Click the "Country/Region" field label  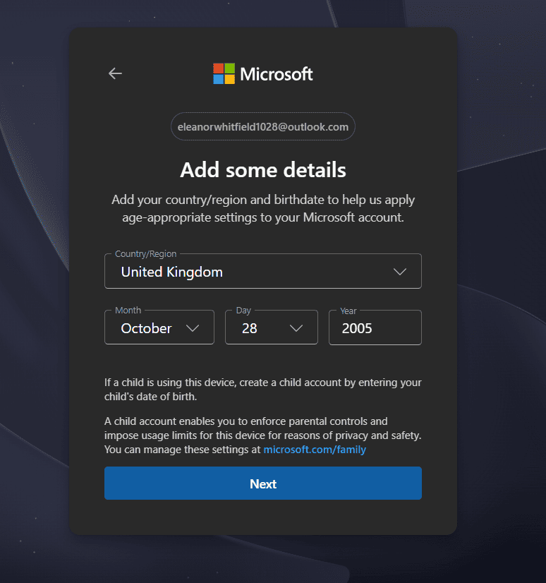[x=146, y=254]
